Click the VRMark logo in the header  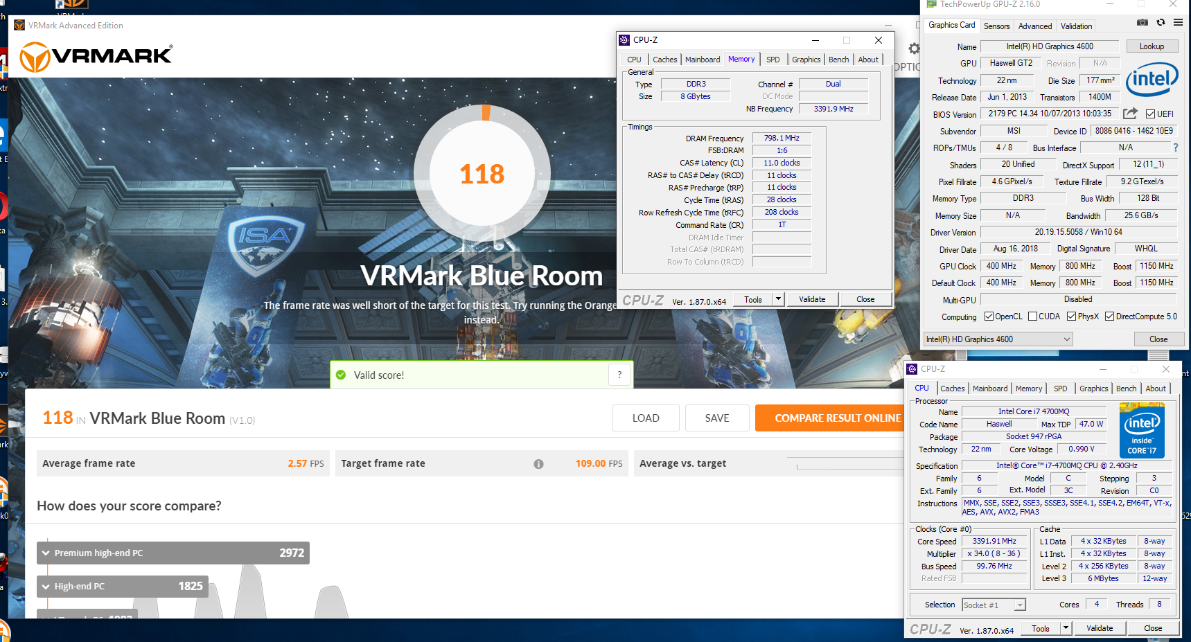96,57
